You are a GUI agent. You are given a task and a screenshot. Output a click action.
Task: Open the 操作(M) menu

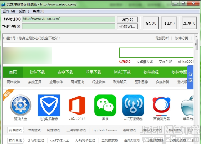pos(9,11)
